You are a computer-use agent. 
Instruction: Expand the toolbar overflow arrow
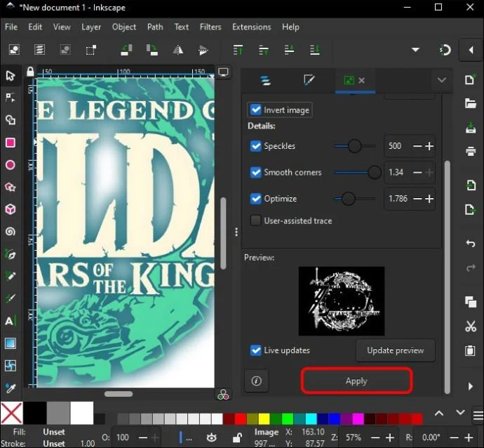click(x=415, y=50)
